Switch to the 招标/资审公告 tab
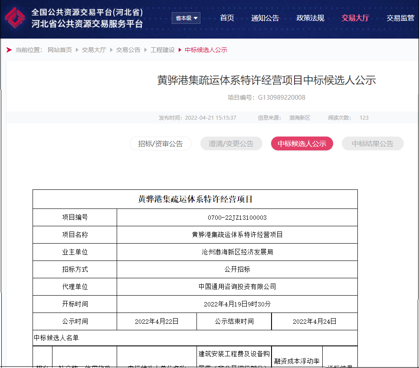Image resolution: width=419 pixels, height=368 pixels. tap(160, 143)
